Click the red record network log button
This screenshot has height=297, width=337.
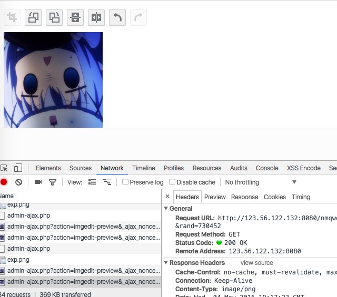coord(4,182)
